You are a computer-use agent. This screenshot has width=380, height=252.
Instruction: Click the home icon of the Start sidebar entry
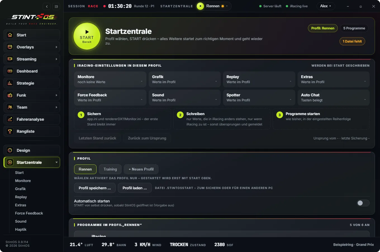pyautogui.click(x=10, y=35)
